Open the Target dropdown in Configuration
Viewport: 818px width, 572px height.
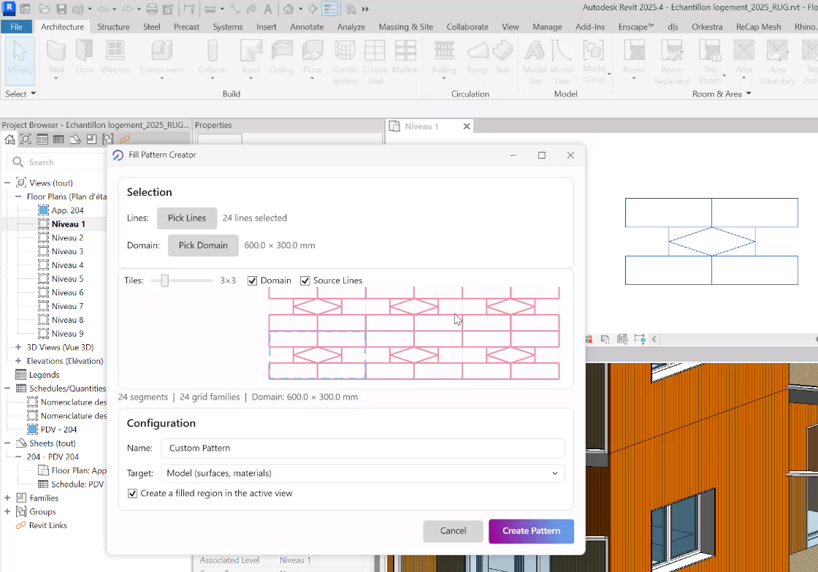[x=362, y=473]
